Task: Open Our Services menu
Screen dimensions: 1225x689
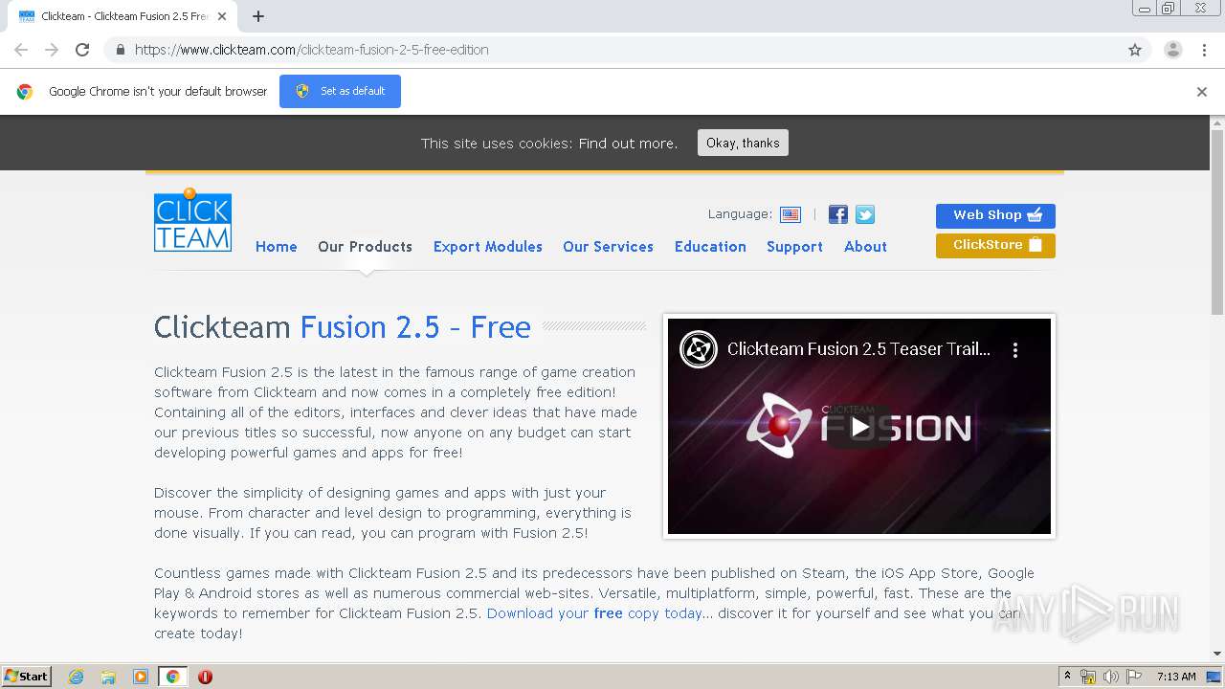Action: [608, 247]
